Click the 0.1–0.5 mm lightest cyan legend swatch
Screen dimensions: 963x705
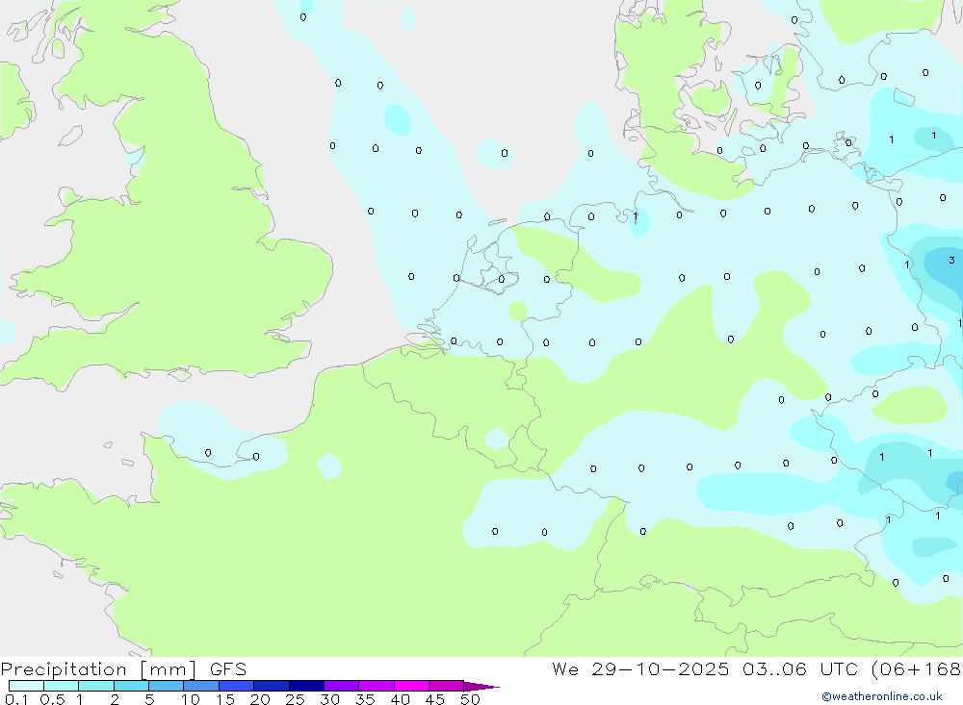pos(26,686)
